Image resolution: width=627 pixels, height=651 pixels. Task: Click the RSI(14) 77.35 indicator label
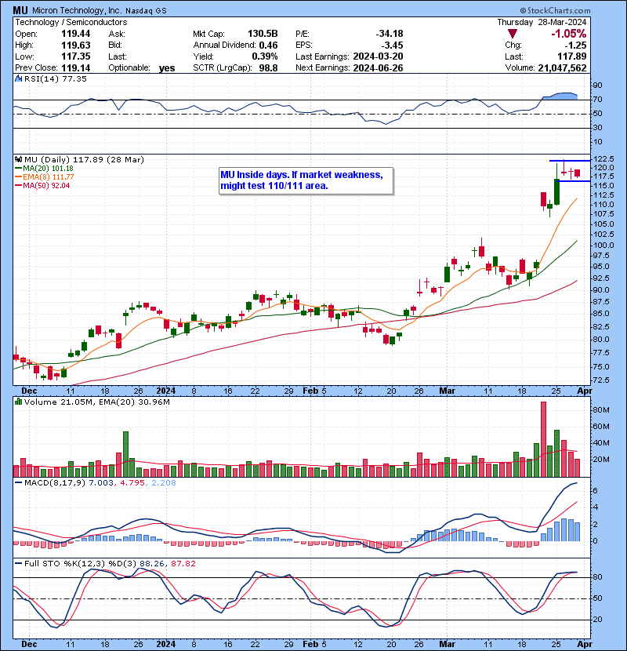coord(56,79)
